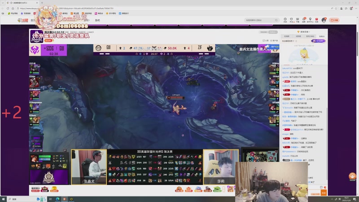The image size is (359, 202).
Task: Open the 鱼吧 navigation item
Action: [x=97, y=20]
